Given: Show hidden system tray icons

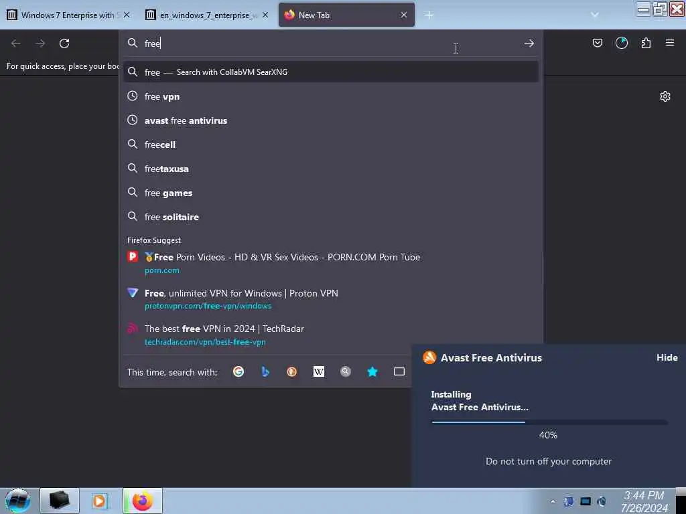Looking at the screenshot, I should pyautogui.click(x=553, y=501).
